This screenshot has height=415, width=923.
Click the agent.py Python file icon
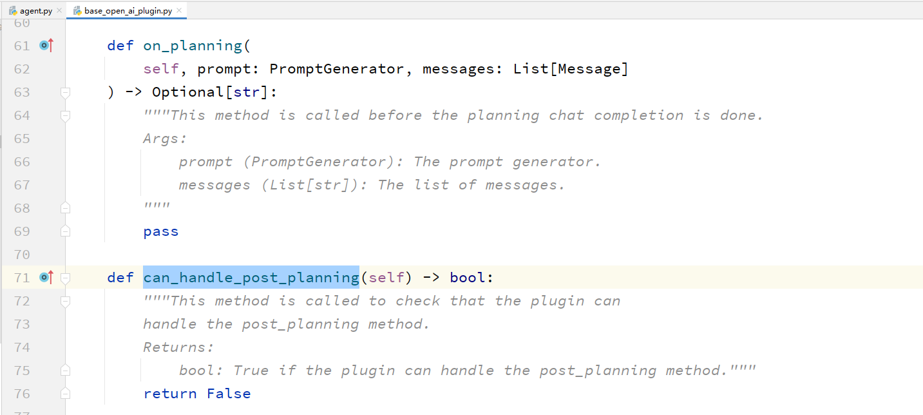(x=13, y=11)
